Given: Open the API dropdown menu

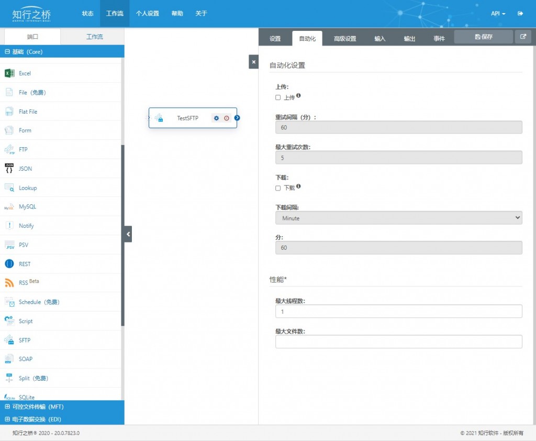Looking at the screenshot, I should 498,13.
